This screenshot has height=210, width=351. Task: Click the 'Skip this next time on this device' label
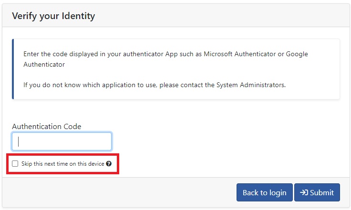tap(62, 164)
